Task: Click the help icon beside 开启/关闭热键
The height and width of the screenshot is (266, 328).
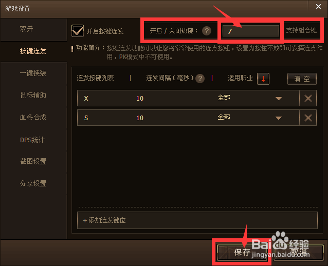Action: [x=207, y=31]
